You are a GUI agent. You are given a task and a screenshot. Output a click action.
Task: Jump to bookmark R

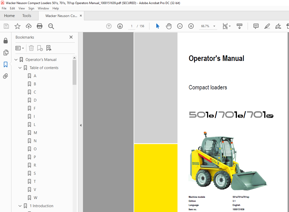(x=35, y=165)
